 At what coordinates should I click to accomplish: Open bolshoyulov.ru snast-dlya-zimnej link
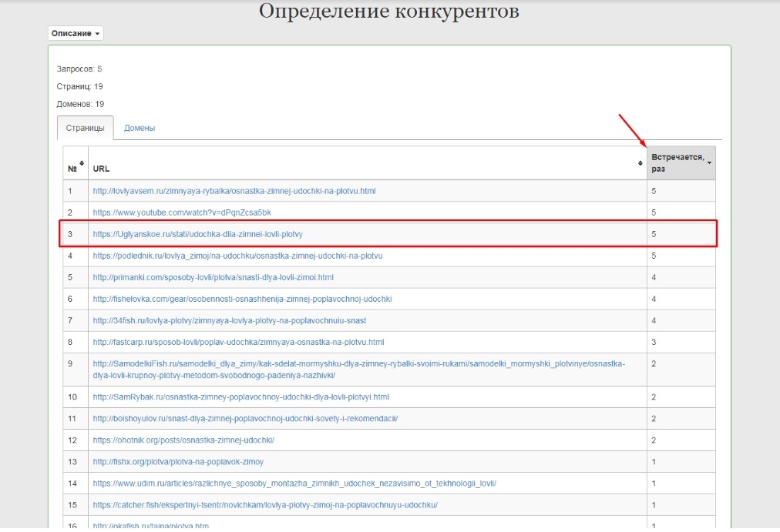point(245,419)
